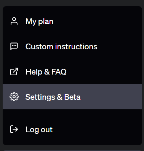Viewport: 144px width, 151px height.
Task: Click blank area right of Custom instructions text
Action: (120, 46)
